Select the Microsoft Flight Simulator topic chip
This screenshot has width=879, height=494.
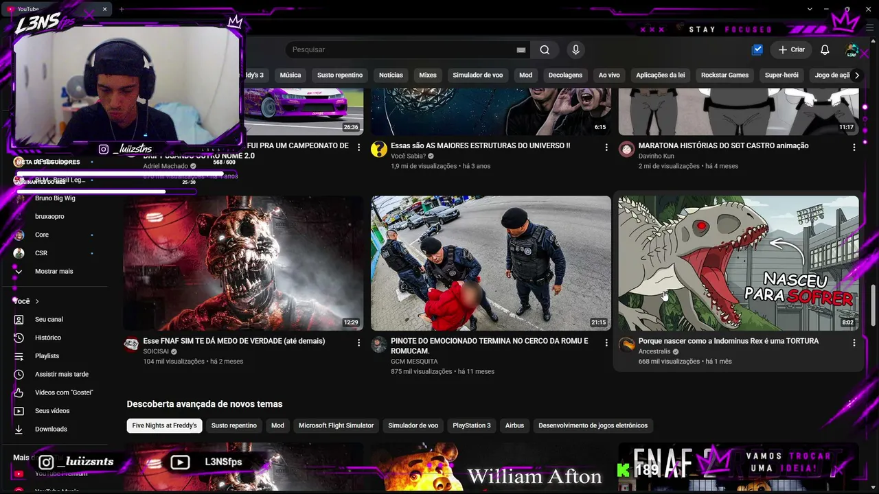[x=336, y=426]
